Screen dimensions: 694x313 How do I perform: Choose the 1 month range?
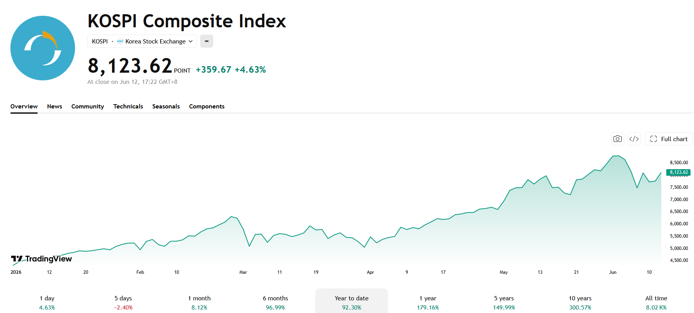point(199,303)
